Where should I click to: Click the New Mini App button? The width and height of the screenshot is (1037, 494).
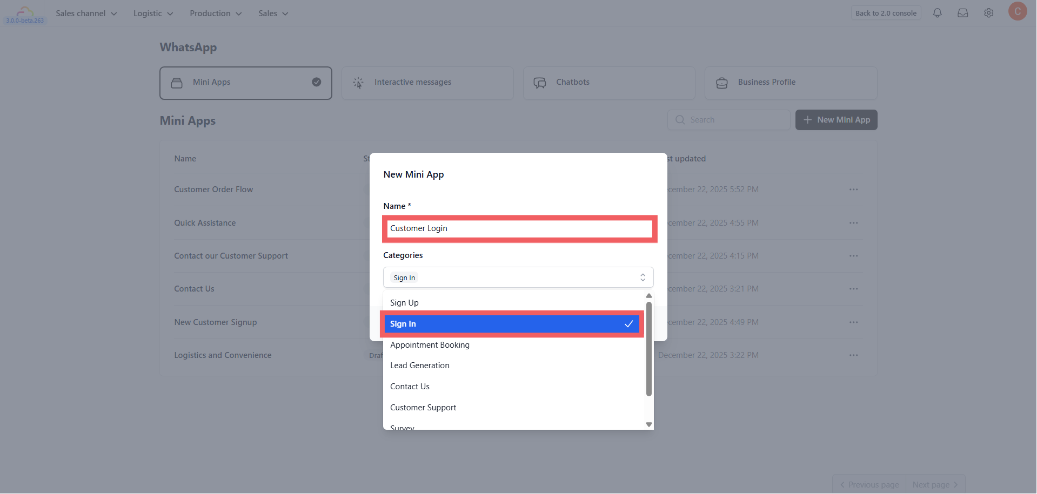tap(836, 120)
